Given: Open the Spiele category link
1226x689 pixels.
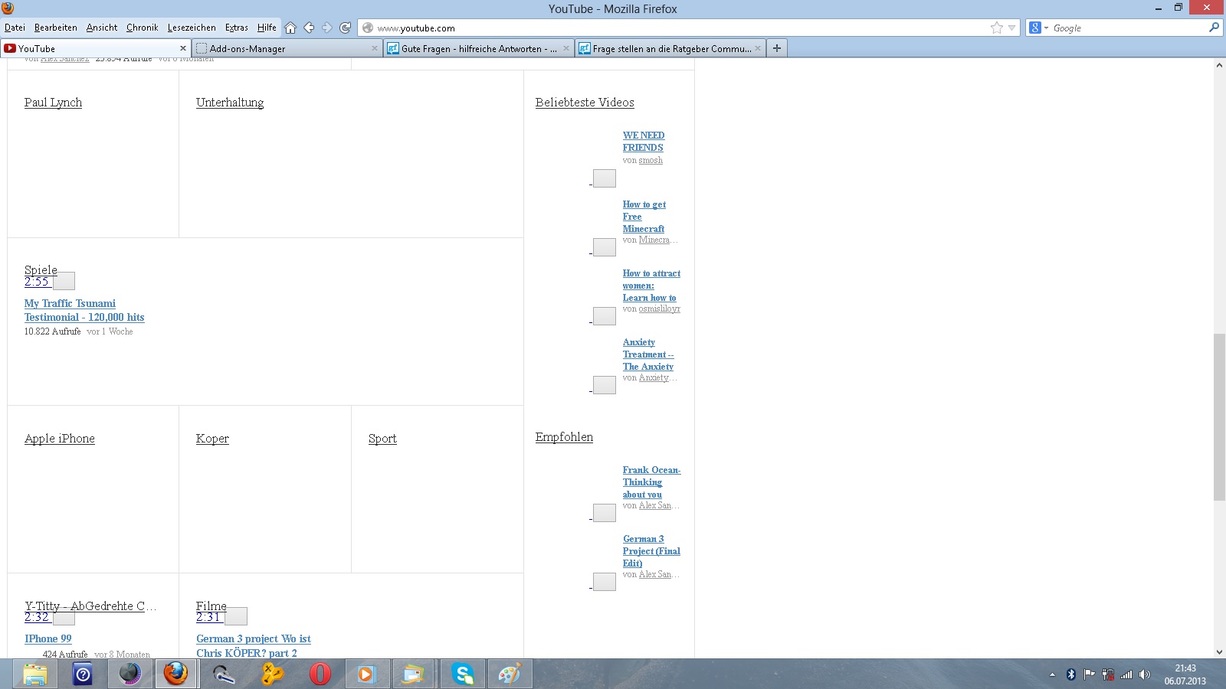Looking at the screenshot, I should (x=41, y=269).
